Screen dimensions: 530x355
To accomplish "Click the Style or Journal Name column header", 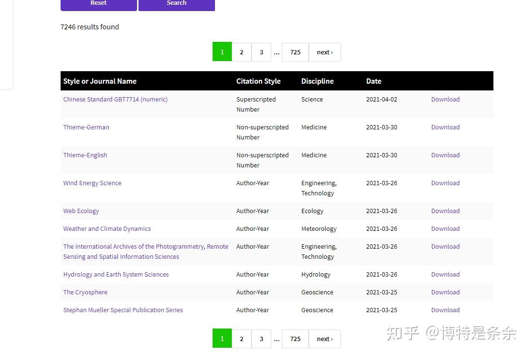I will point(100,81).
